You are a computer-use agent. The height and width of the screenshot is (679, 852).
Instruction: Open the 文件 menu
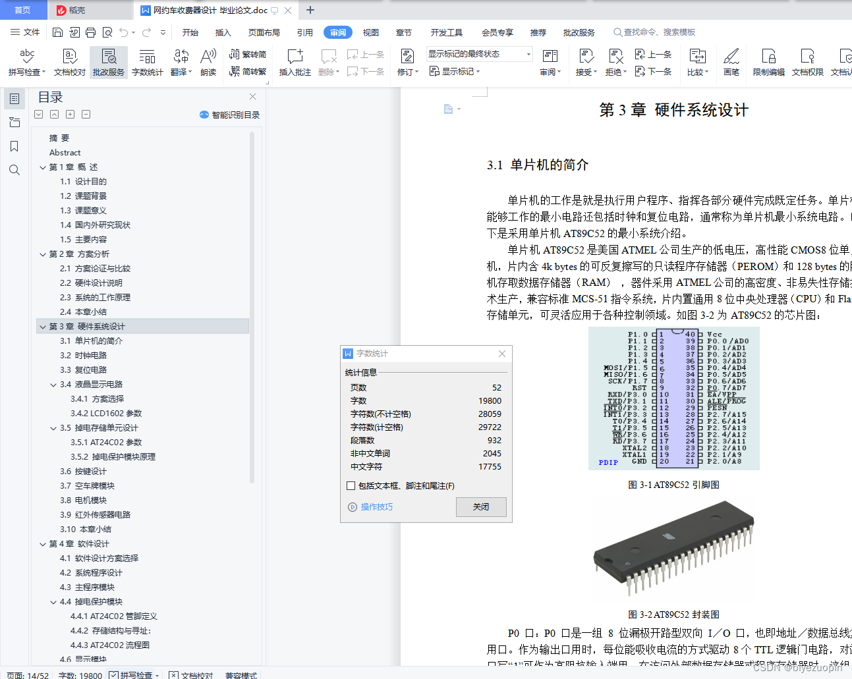[x=26, y=32]
